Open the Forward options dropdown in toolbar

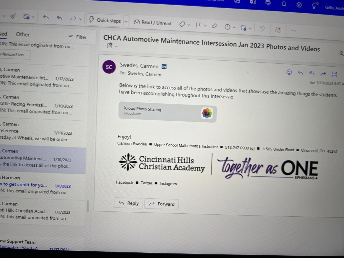point(80,19)
